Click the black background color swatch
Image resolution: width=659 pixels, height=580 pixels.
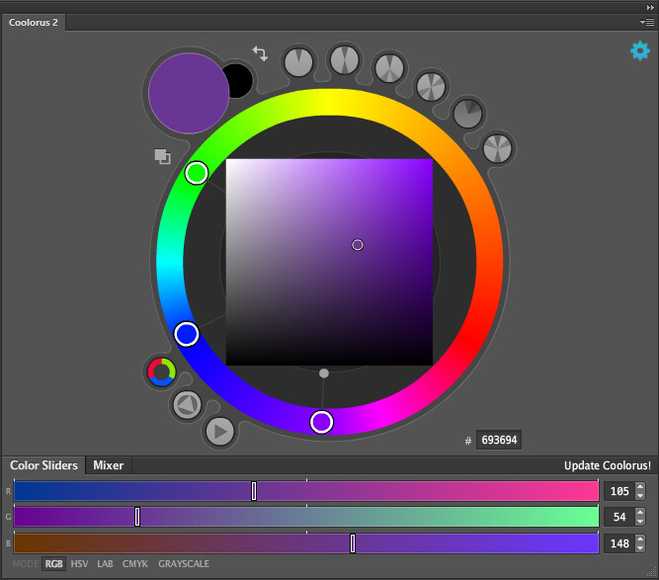click(239, 79)
